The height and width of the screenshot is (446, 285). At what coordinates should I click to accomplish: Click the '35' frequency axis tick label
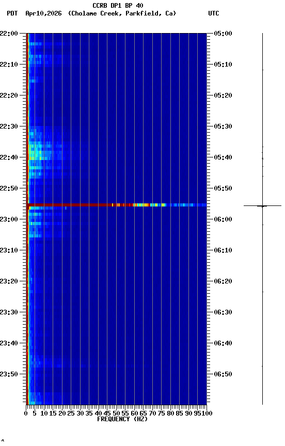click(89, 414)
